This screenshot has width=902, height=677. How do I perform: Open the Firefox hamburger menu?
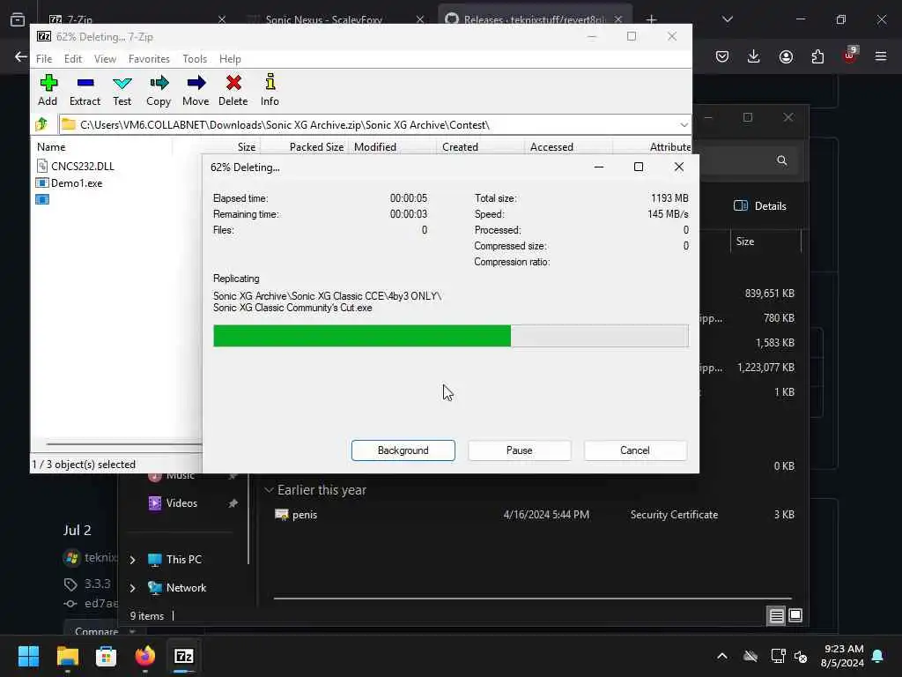coord(881,56)
